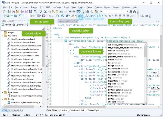Insert a non-breaking space icon
The height and width of the screenshot is (117, 163).
click(54, 16)
